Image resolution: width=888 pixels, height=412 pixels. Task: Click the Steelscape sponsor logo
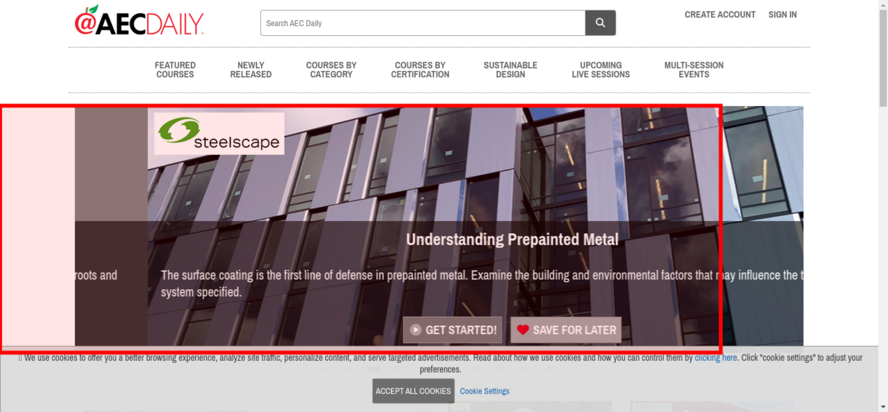click(219, 133)
